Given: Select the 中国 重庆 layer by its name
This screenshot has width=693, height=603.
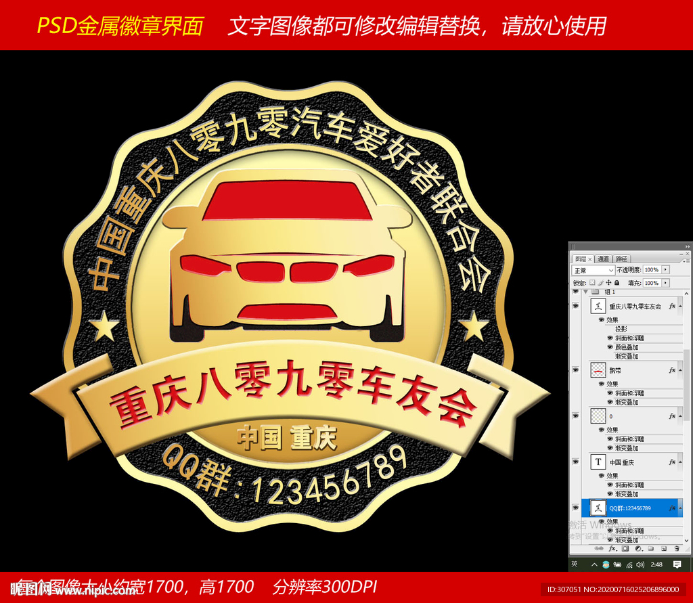Looking at the screenshot, I should [622, 462].
